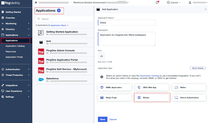Expand the Integrations menu arrow
The height and width of the screenshot is (123, 208).
[29, 85]
